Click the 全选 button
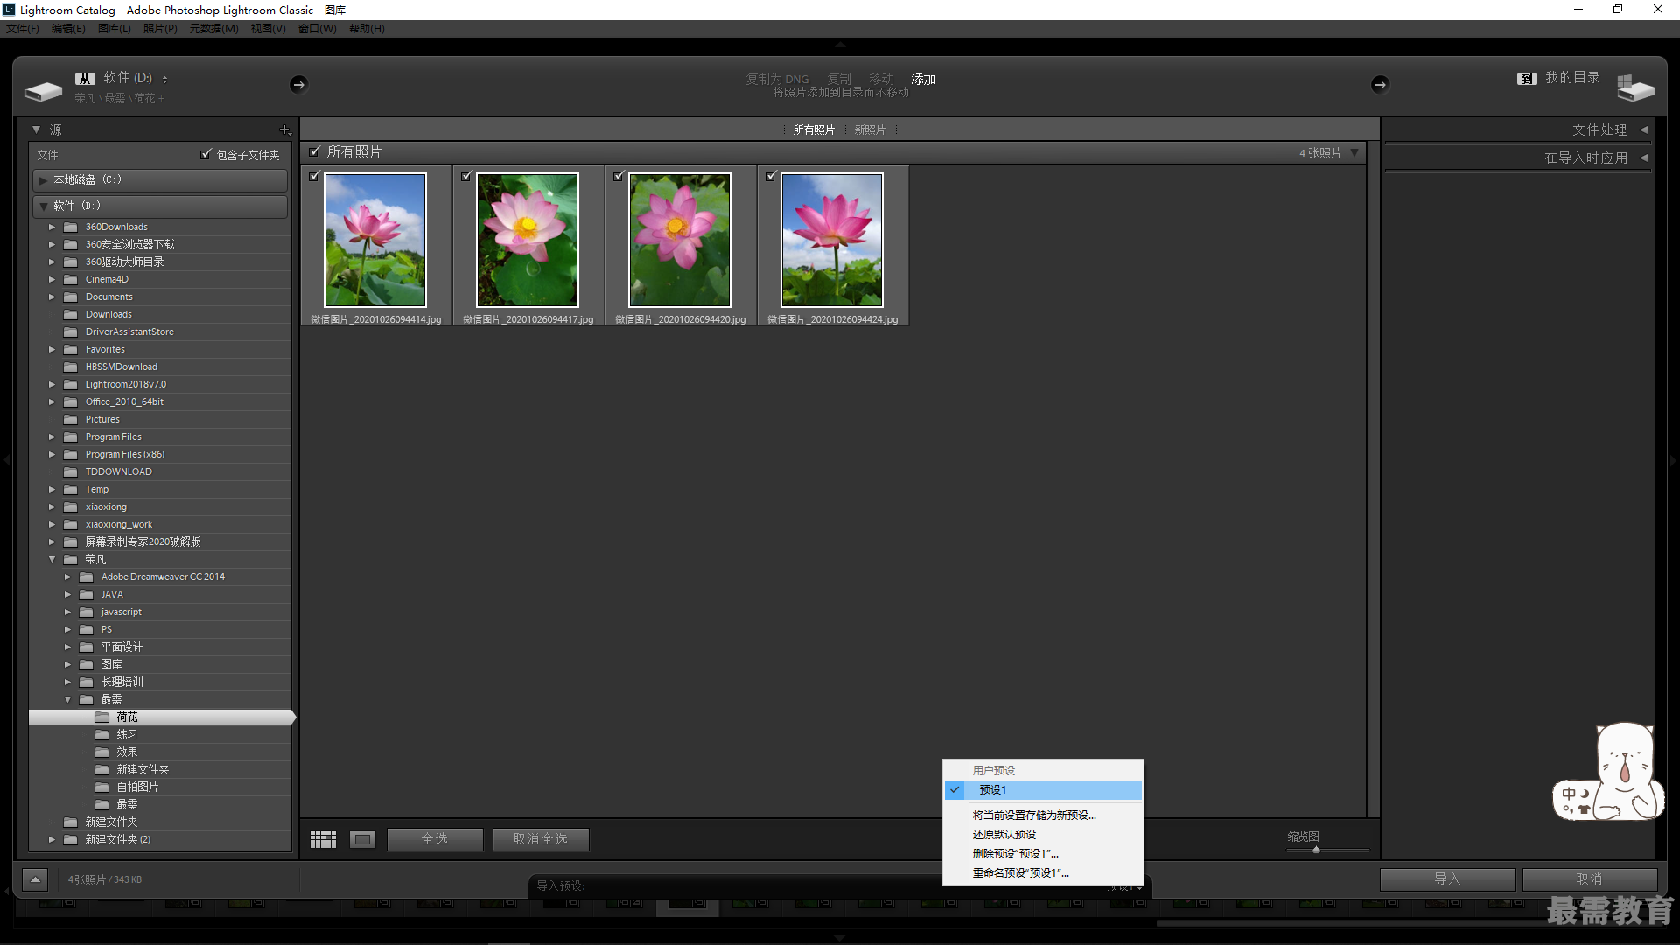The height and width of the screenshot is (945, 1680). 435,839
